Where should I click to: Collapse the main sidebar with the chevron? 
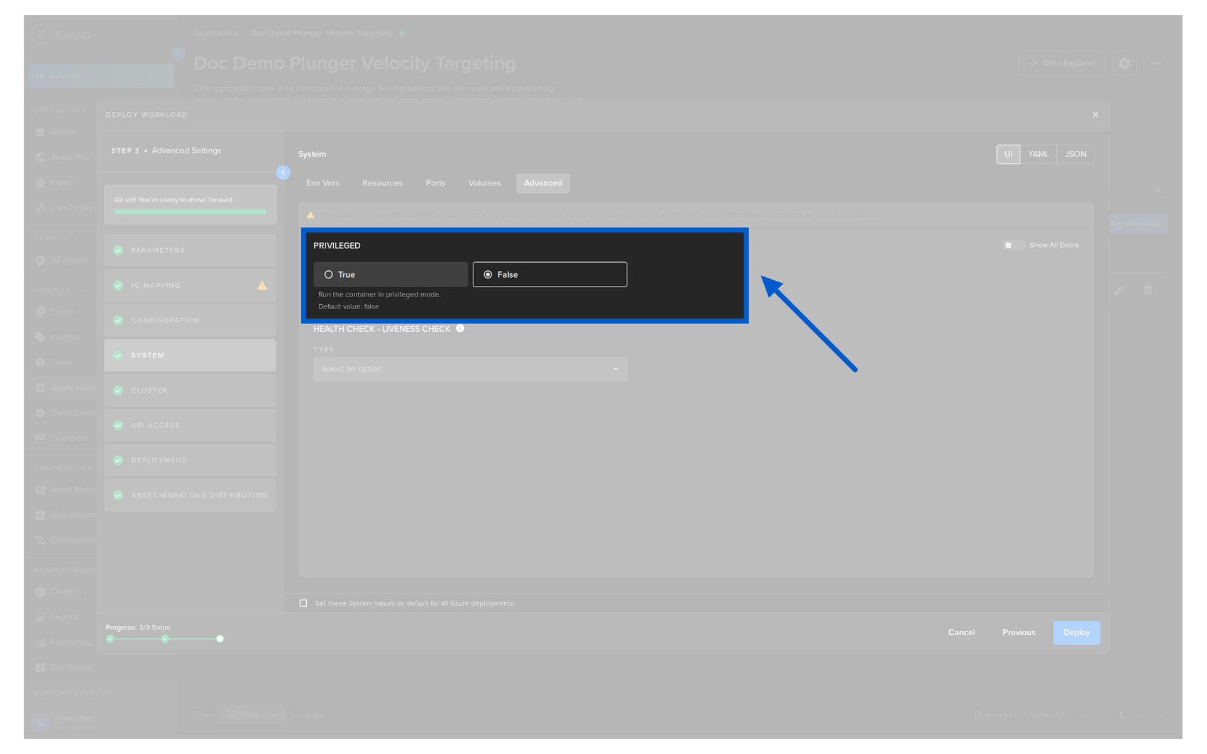(178, 54)
